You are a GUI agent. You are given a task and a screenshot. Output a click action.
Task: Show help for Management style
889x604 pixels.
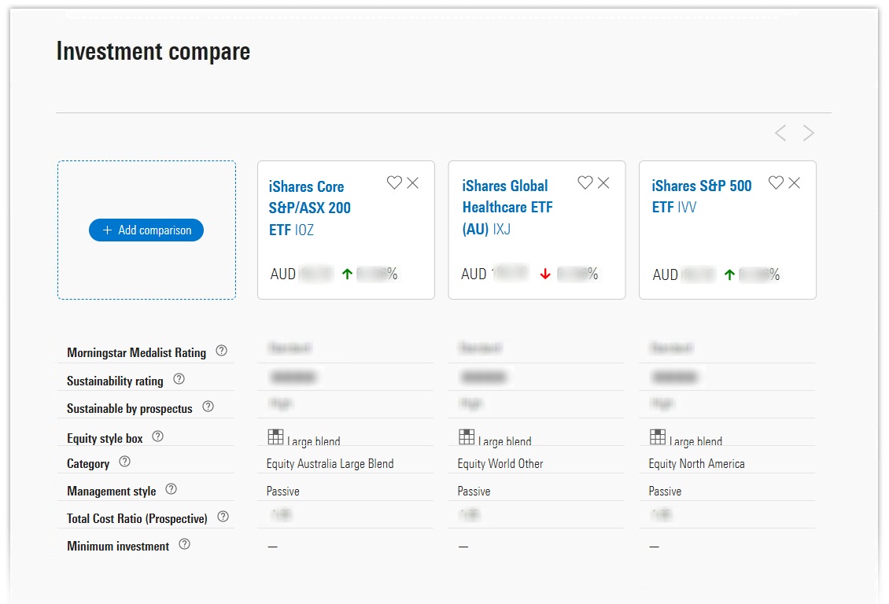pos(172,489)
